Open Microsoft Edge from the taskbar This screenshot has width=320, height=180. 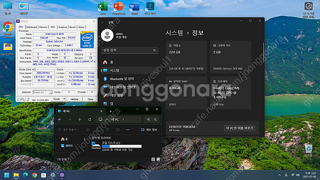click(25, 175)
